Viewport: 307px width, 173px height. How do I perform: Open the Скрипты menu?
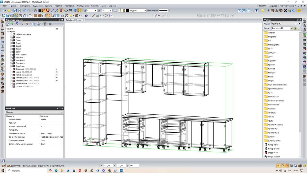[x=95, y=6]
